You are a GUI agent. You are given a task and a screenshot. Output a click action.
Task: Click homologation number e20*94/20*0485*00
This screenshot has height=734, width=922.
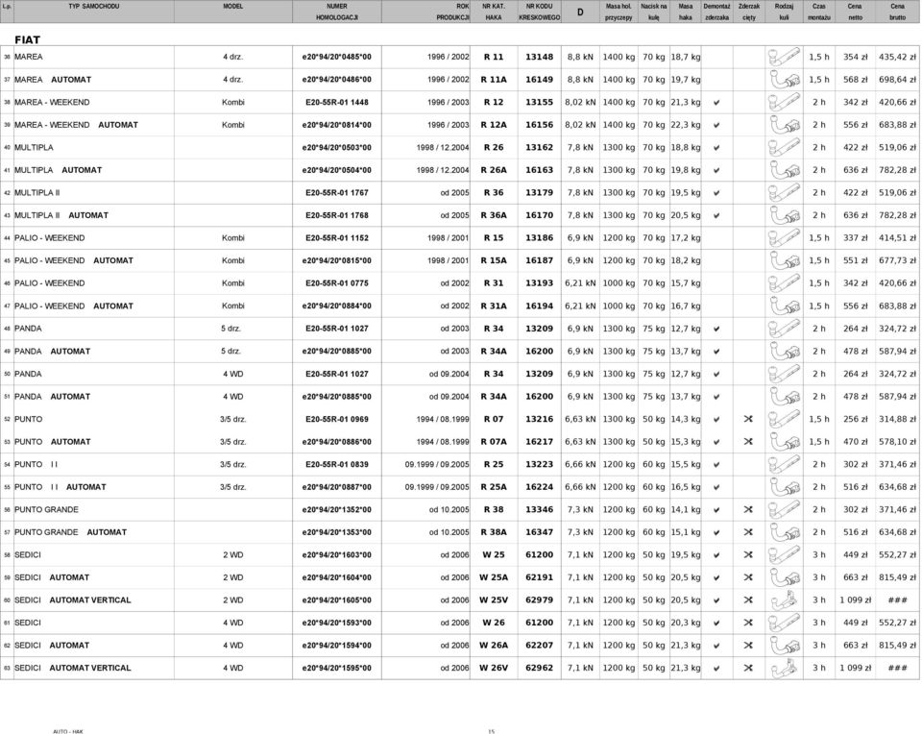[x=337, y=57]
